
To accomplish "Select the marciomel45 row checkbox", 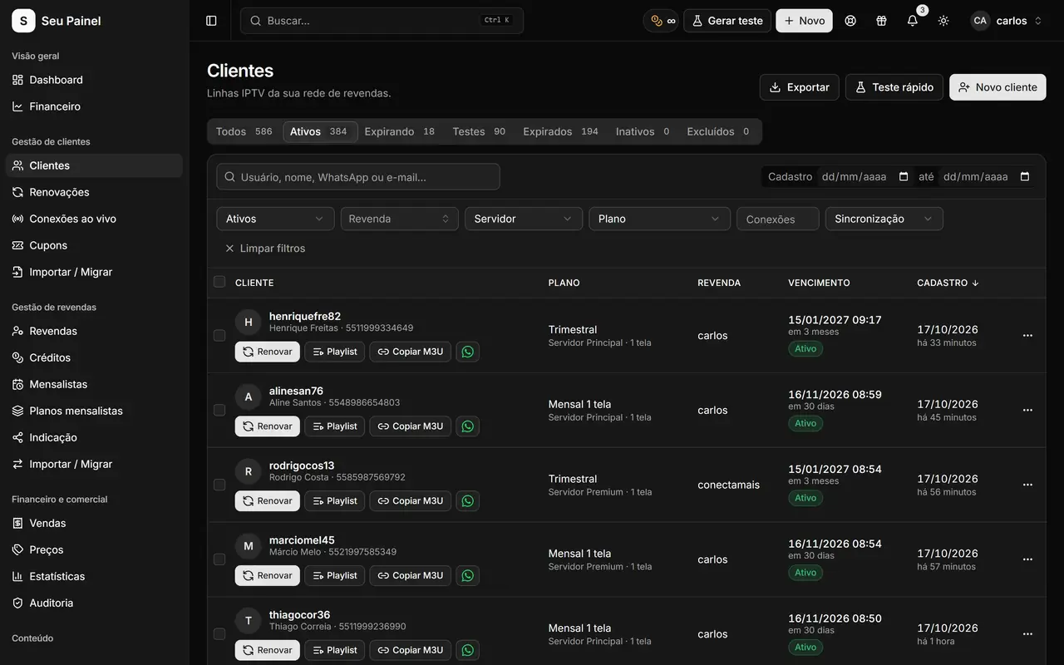I will (x=219, y=559).
